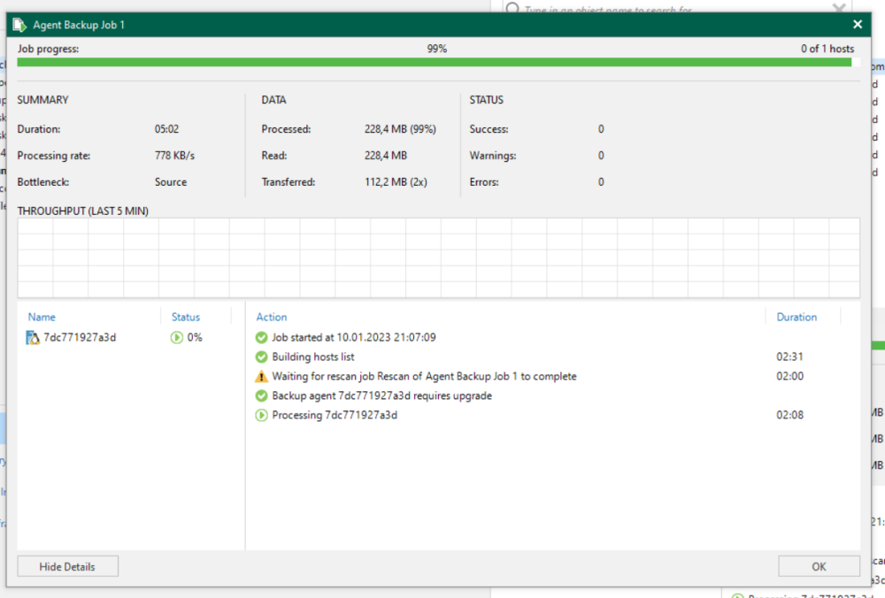Viewport: 885px width, 598px height.
Task: Sort by the Name column header
Action: (x=42, y=317)
